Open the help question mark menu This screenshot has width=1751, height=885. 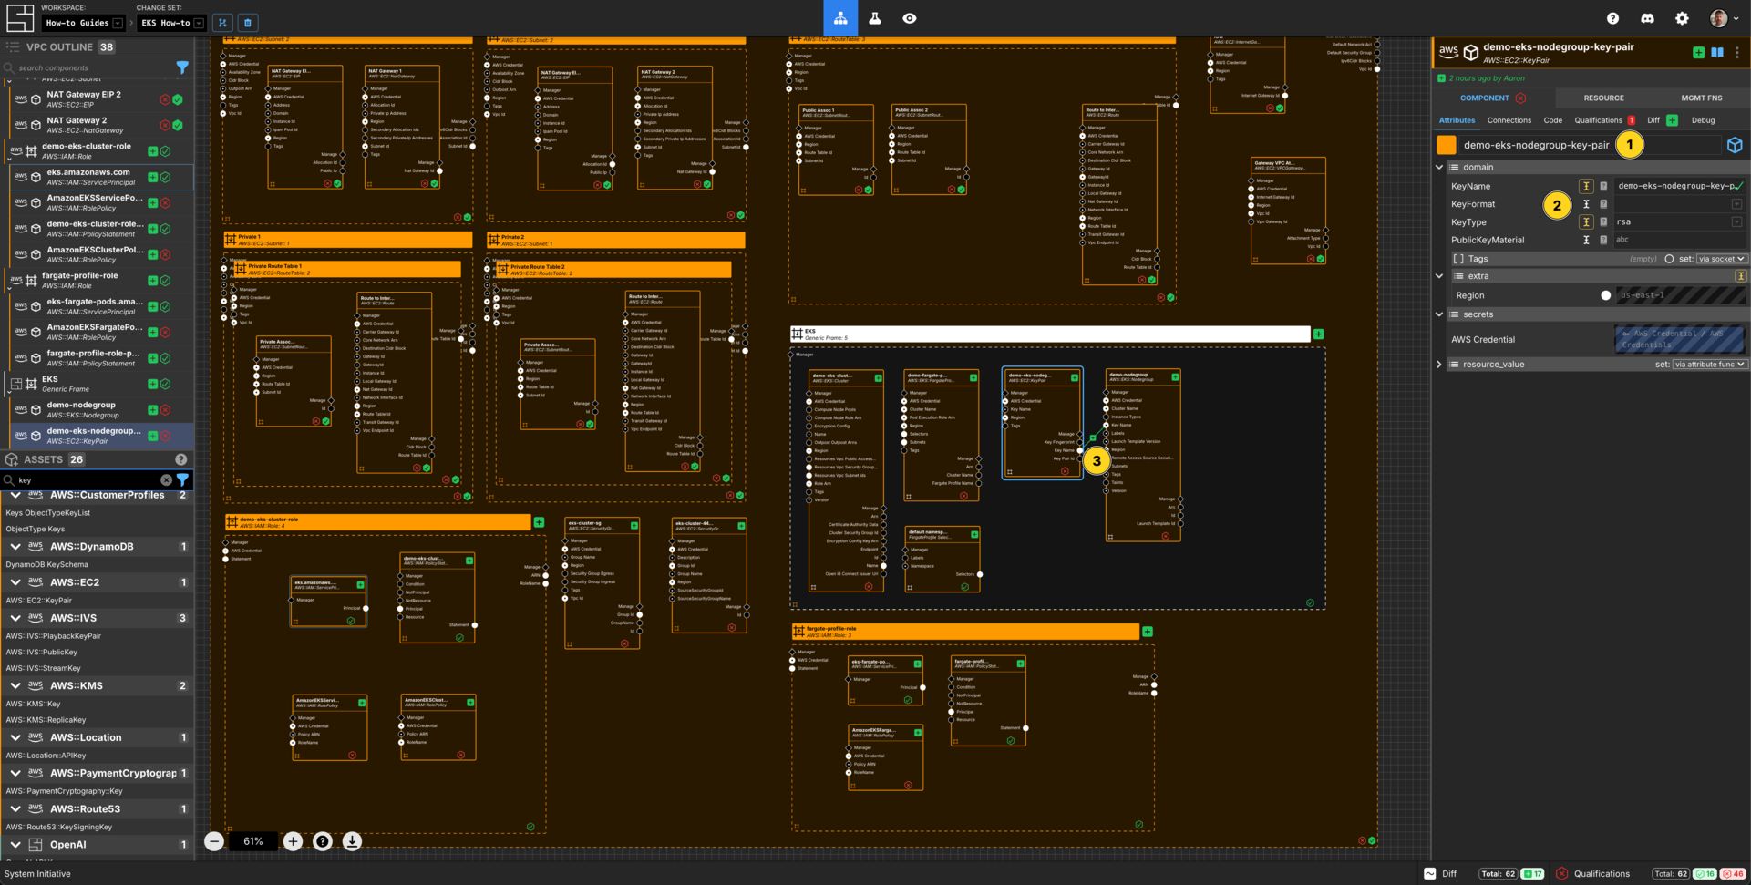[x=1612, y=18]
